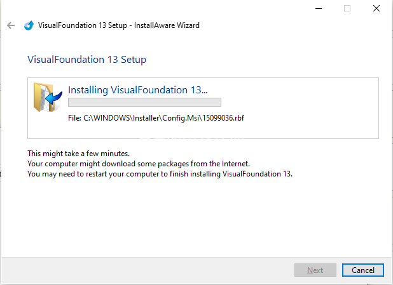Click the installation progress bar

144,102
